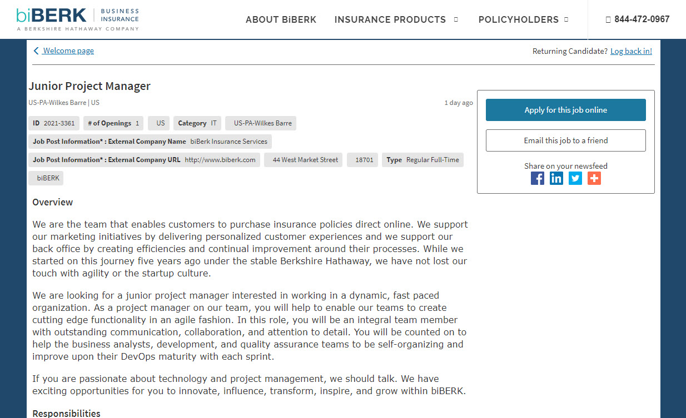Share the job on Facebook
686x418 pixels.
click(x=538, y=178)
